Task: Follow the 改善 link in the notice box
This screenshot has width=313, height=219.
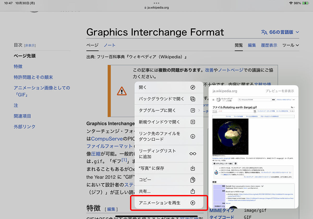Action: [x=209, y=70]
